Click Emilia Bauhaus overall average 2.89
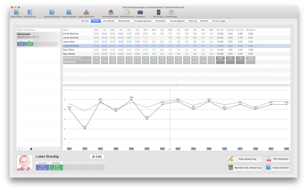This screenshot has height=191, width=307. tap(251, 34)
